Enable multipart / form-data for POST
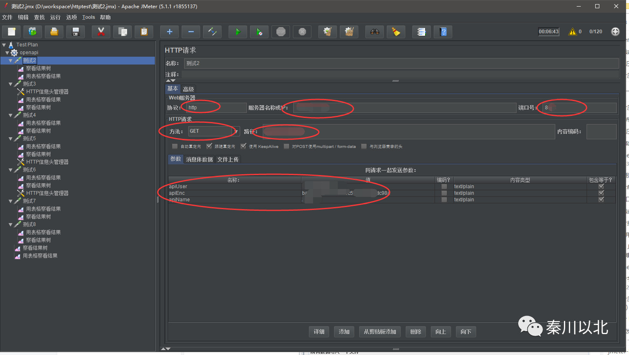The image size is (629, 355). (286, 146)
